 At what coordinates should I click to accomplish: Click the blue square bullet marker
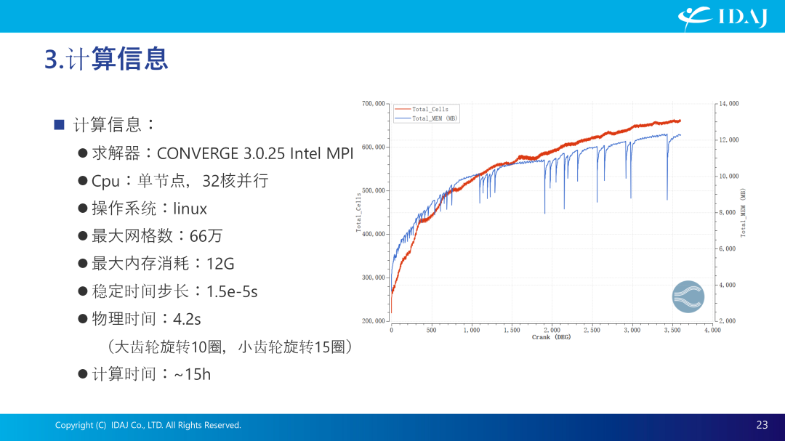pyautogui.click(x=59, y=125)
